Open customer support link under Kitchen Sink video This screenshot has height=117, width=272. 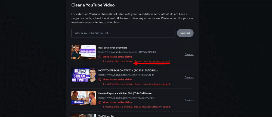click(x=160, y=107)
